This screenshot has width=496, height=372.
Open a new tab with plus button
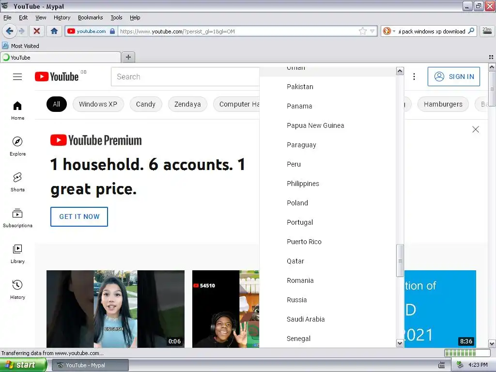tap(128, 57)
